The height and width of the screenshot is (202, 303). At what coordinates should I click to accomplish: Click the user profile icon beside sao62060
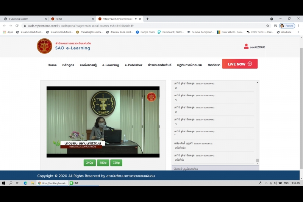[246, 47]
